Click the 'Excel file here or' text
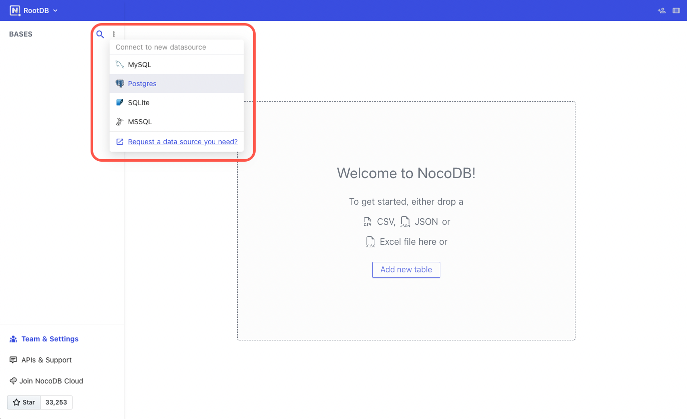 coord(414,242)
